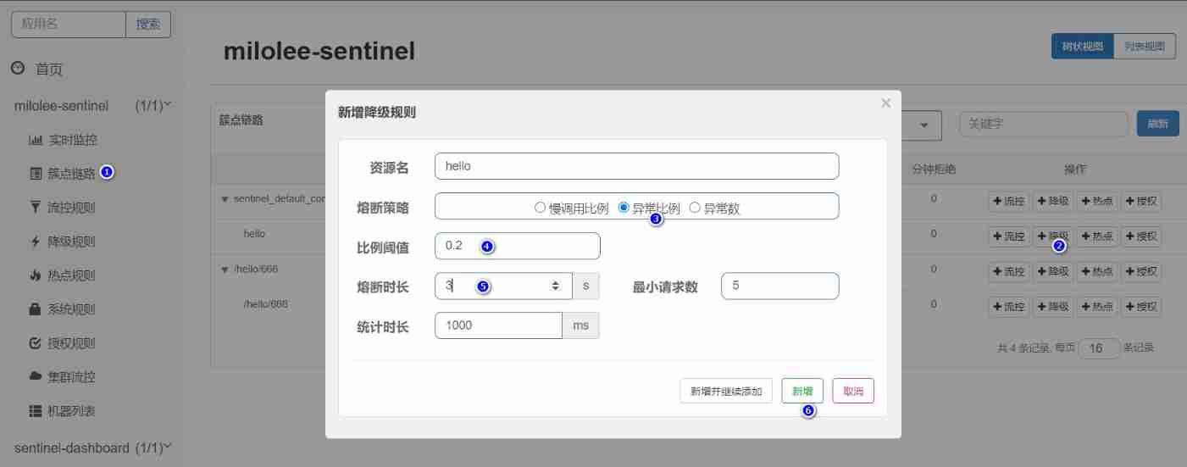
Task: Select the 异常比例 radio button
Action: tap(624, 208)
